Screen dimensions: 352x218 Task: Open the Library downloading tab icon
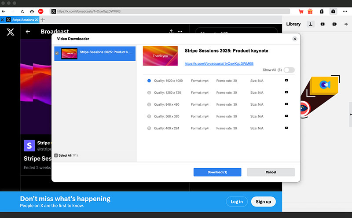[x=311, y=24]
